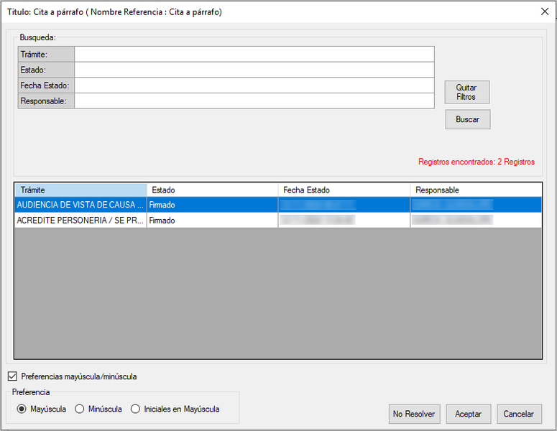The height and width of the screenshot is (431, 557).
Task: Close the Cita a párrafo dialog window
Action: click(544, 11)
